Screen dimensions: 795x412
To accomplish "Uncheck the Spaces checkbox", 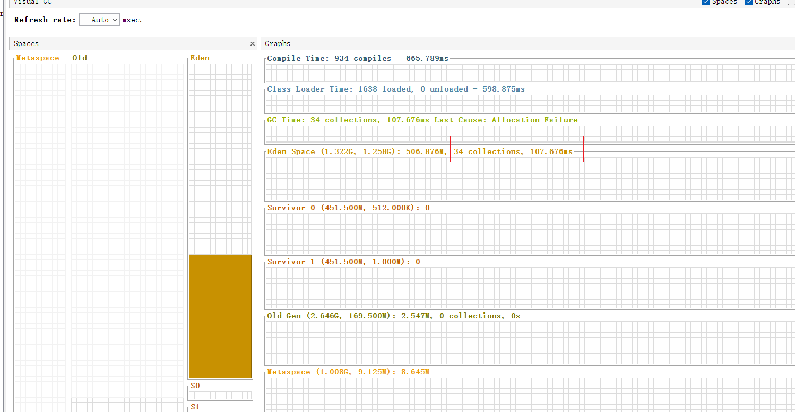I will click(x=706, y=2).
